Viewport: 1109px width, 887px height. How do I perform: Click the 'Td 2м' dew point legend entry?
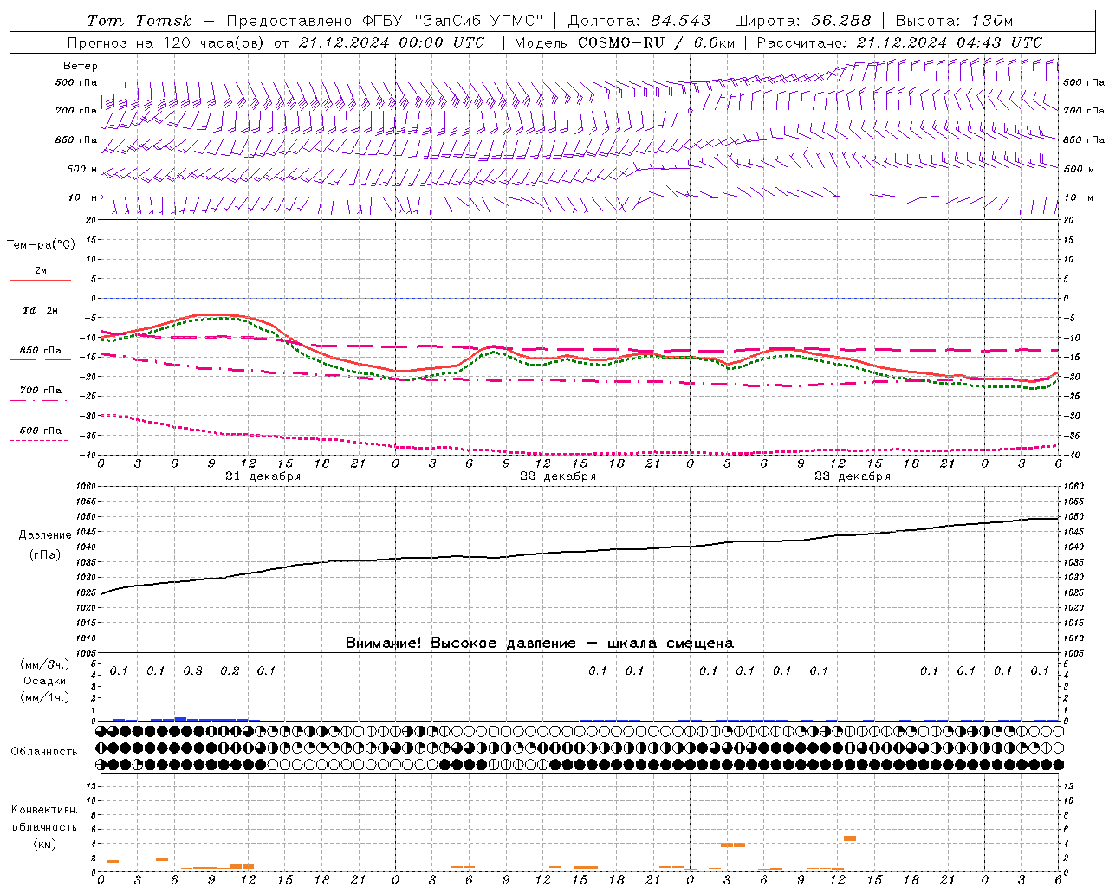tap(40, 310)
